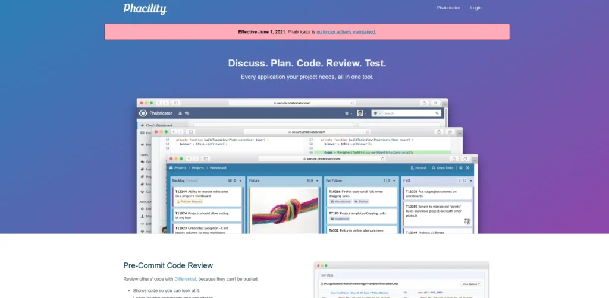The height and width of the screenshot is (298, 609).
Task: Click the gear settings icon on the Workboard toolbar
Action: click(x=461, y=168)
